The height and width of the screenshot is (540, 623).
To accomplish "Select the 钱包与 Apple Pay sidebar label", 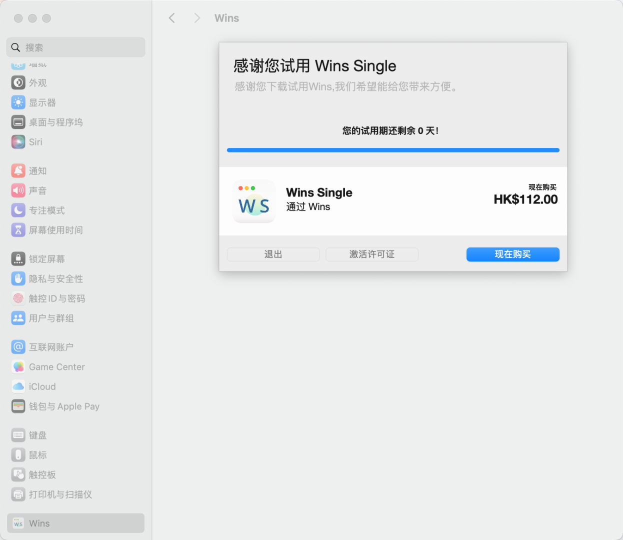I will point(64,406).
